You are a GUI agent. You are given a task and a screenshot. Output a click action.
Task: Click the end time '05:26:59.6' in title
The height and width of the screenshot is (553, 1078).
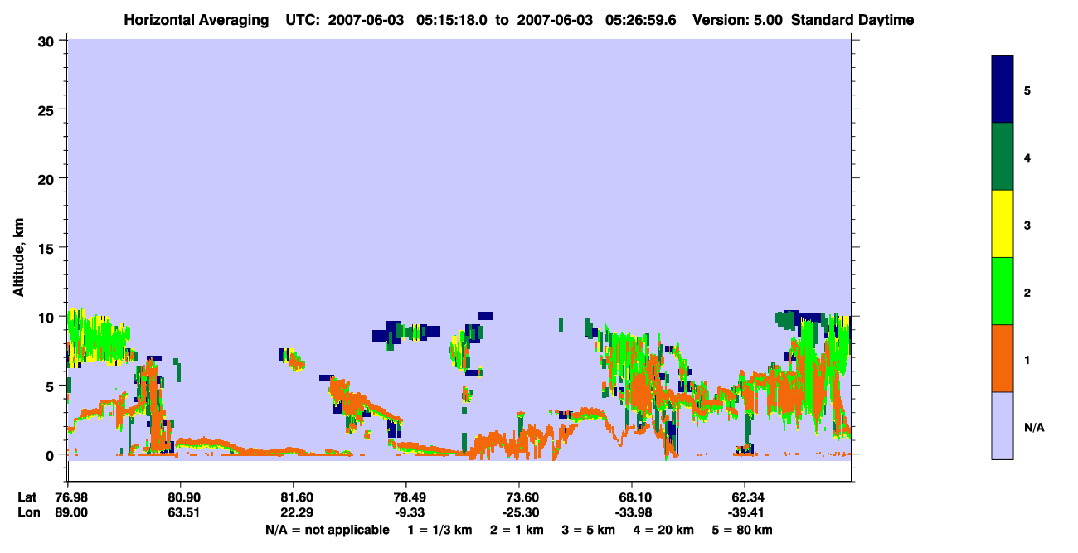pos(641,20)
